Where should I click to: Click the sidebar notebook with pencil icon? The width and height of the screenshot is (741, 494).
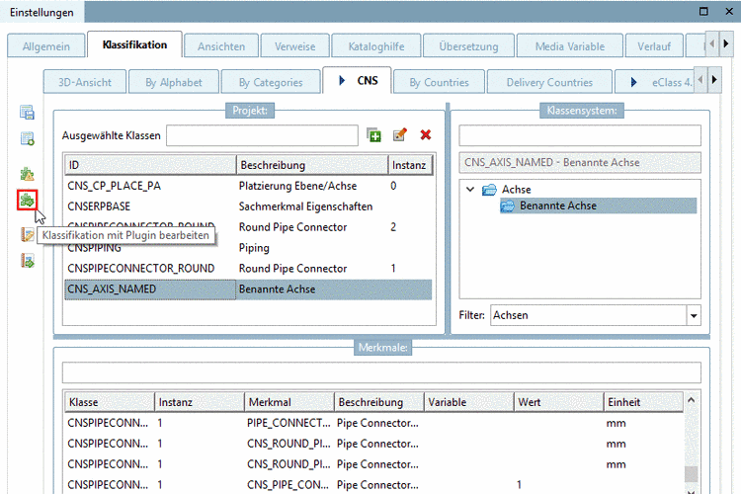tap(27, 234)
